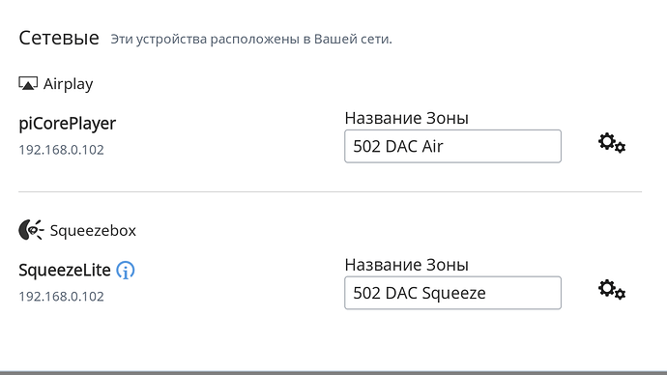Click the description 'Эти устройства расположены в Вашей сети.'
The height and width of the screenshot is (375, 667).
[x=251, y=39]
